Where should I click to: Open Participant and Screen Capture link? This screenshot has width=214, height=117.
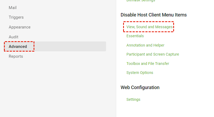(x=153, y=54)
